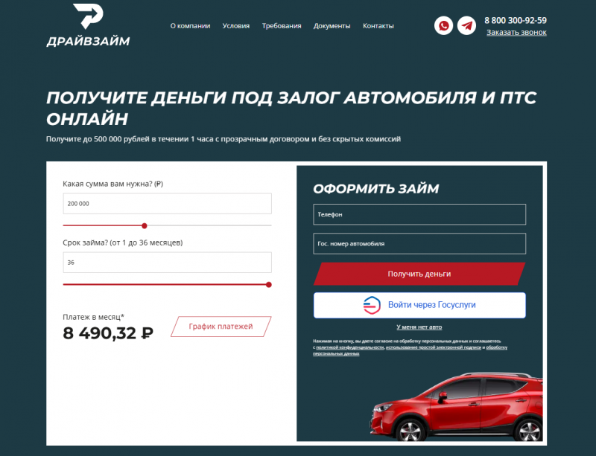Image resolution: width=596 pixels, height=456 pixels.
Task: Open О компании menu item
Action: (190, 26)
